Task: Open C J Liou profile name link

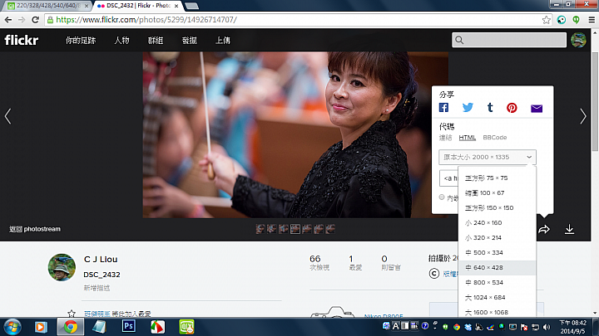Action: (x=101, y=259)
